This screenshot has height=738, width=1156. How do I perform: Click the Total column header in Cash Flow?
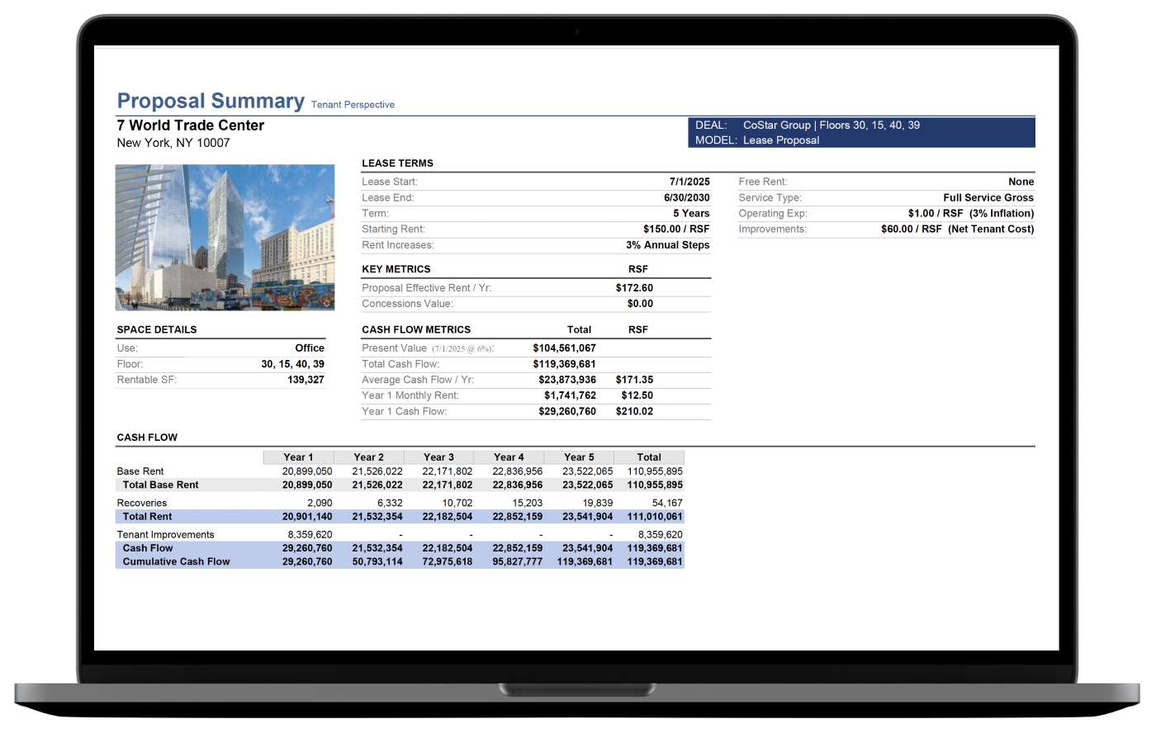649,457
